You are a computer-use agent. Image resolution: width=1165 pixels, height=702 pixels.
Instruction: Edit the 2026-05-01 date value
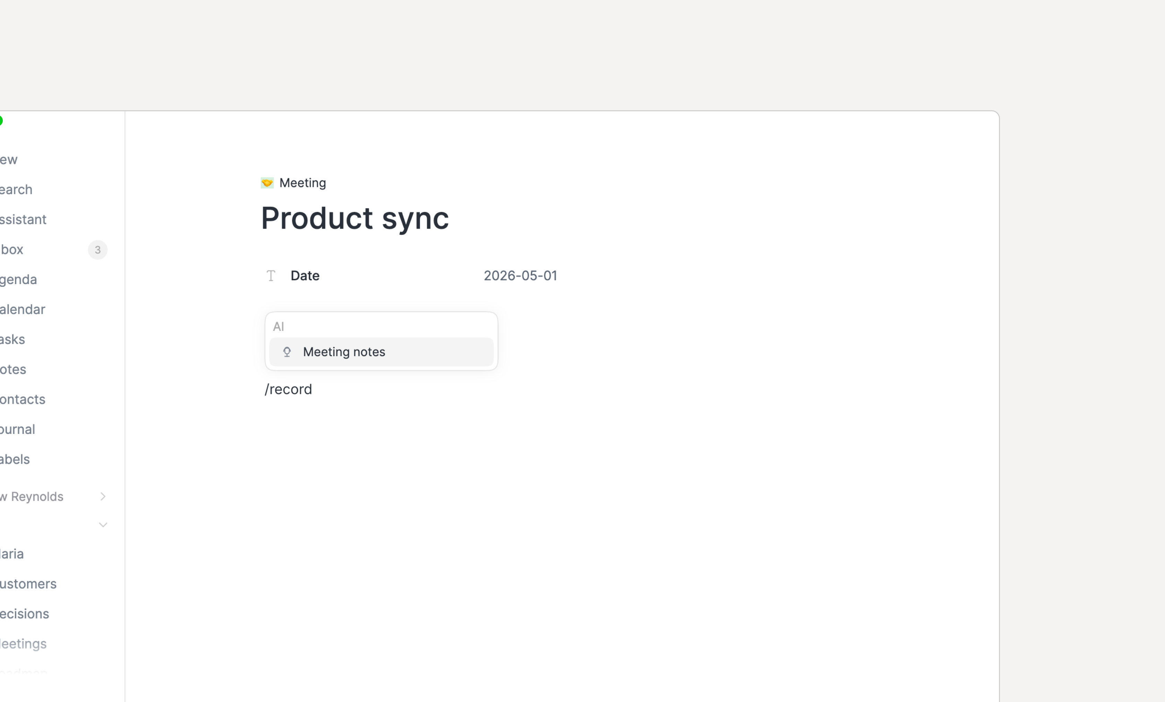(520, 276)
